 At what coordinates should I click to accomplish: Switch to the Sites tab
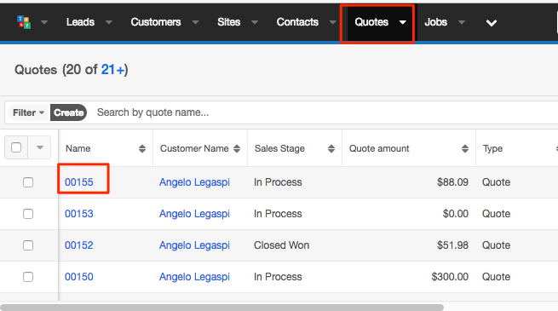(229, 22)
